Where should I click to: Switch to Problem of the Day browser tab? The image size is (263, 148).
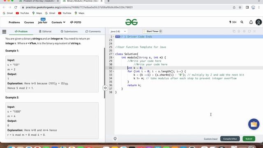[39, 1]
